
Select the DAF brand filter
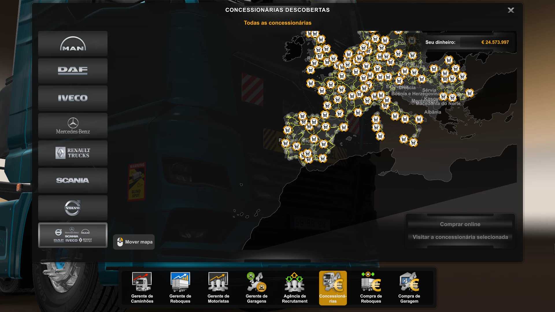(x=73, y=71)
